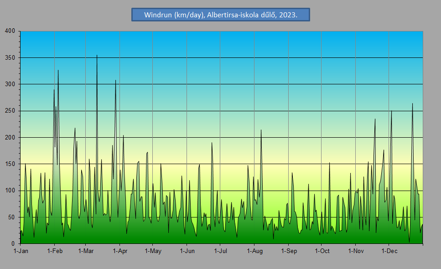Select the 1-Dec date label
The width and height of the screenshot is (441, 269).
pyautogui.click(x=389, y=251)
